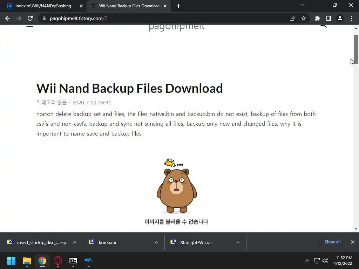
Task: Open downloaded insert_startup_disc zip file
Action: pyautogui.click(x=36, y=242)
